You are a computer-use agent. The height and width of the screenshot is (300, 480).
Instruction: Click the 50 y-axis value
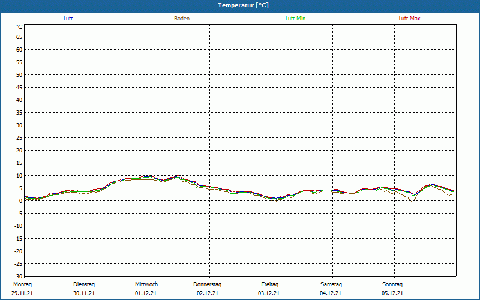coord(19,74)
